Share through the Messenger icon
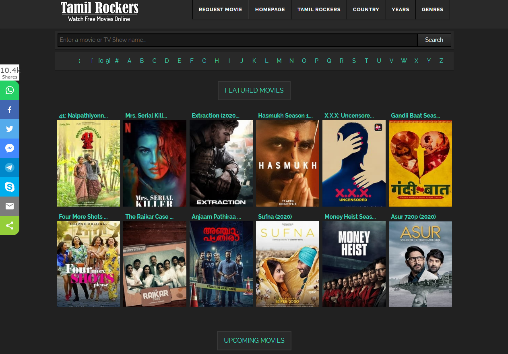 pyautogui.click(x=10, y=148)
